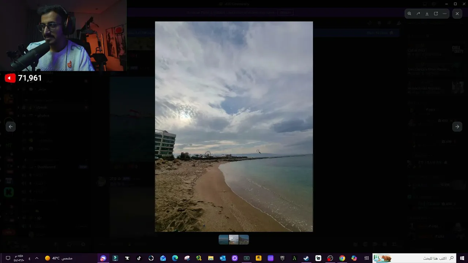The width and height of the screenshot is (468, 263).
Task: Open Epic Games Launcher from the taskbar
Action: point(282,258)
